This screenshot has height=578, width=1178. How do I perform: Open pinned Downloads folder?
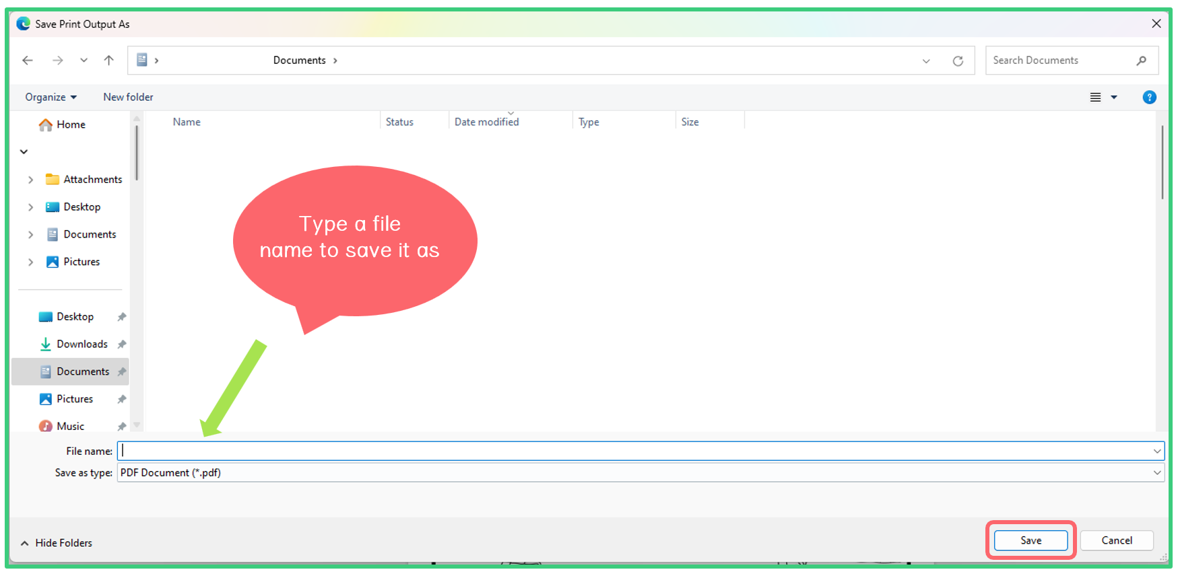point(81,345)
